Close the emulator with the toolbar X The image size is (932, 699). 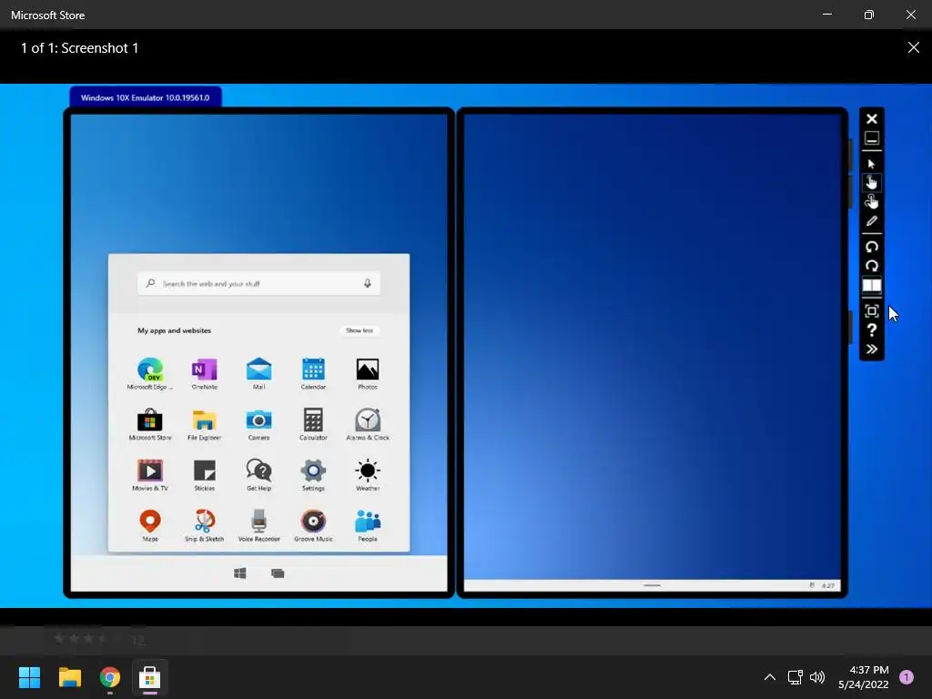point(872,119)
